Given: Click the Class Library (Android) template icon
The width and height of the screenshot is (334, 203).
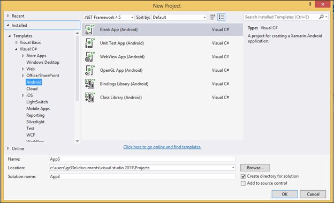Looking at the screenshot, I should tap(90, 97).
